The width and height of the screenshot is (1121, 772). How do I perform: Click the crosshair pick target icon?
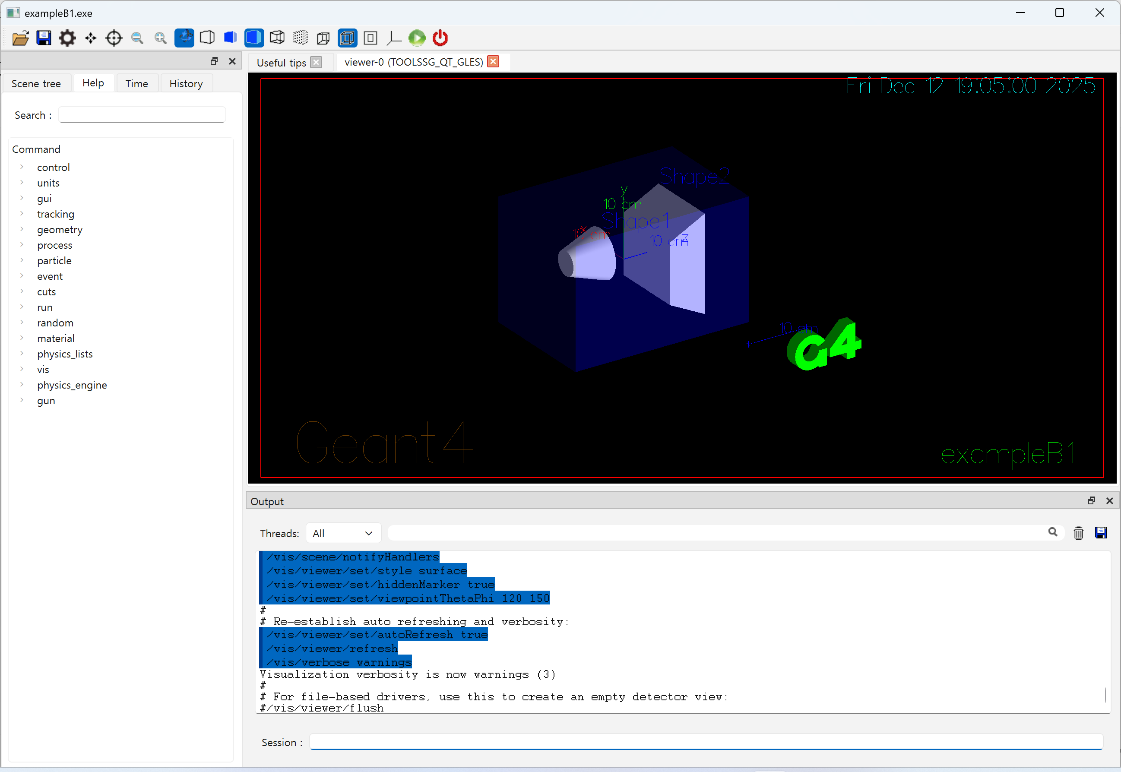tap(114, 38)
